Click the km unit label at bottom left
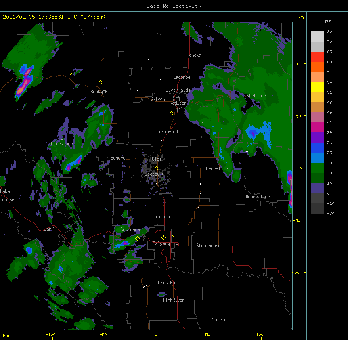This screenshot has height=340, width=348. [x=6, y=336]
